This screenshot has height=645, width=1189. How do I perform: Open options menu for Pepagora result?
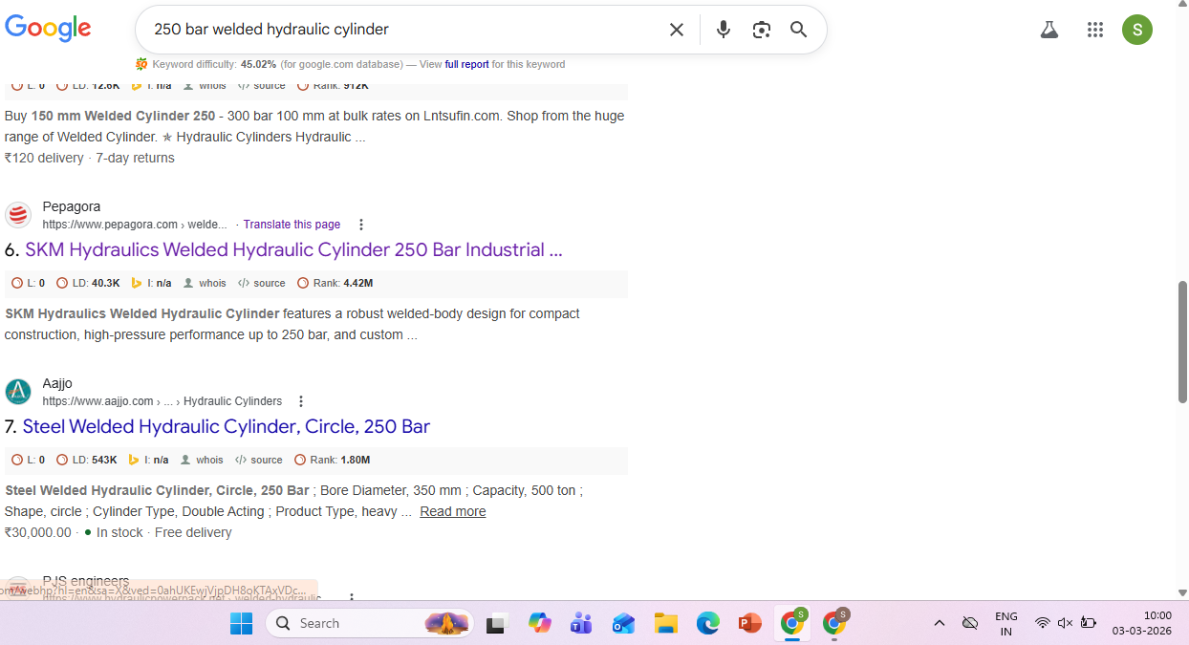[361, 225]
